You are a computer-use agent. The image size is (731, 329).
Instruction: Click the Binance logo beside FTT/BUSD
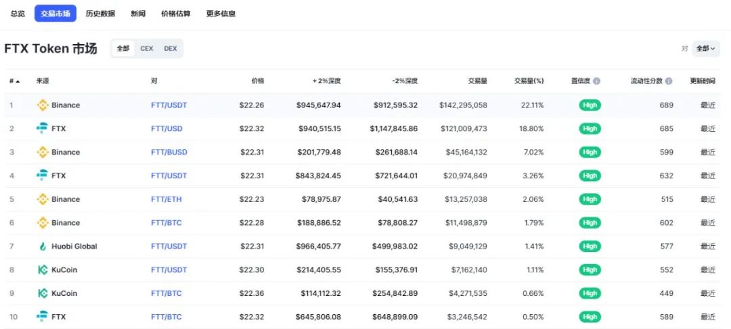pos(43,152)
